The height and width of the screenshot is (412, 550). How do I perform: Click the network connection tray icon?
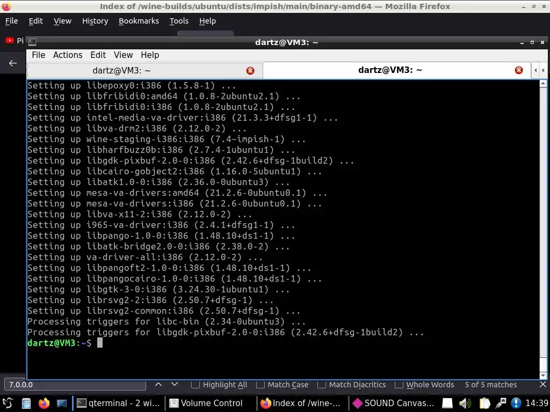point(501,403)
